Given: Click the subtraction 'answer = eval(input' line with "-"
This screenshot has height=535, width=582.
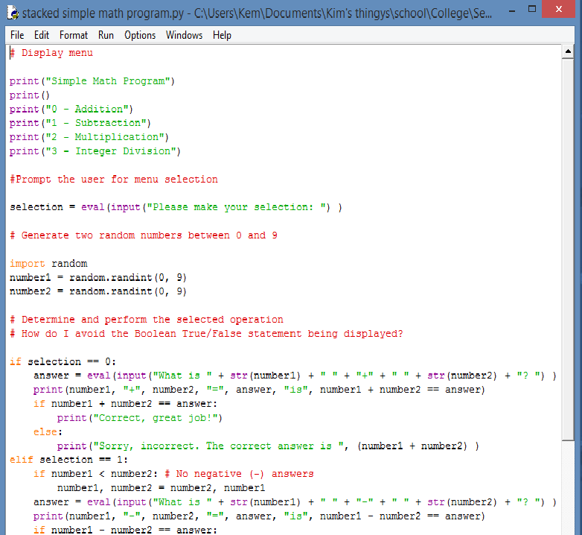Looking at the screenshot, I should coord(295,502).
